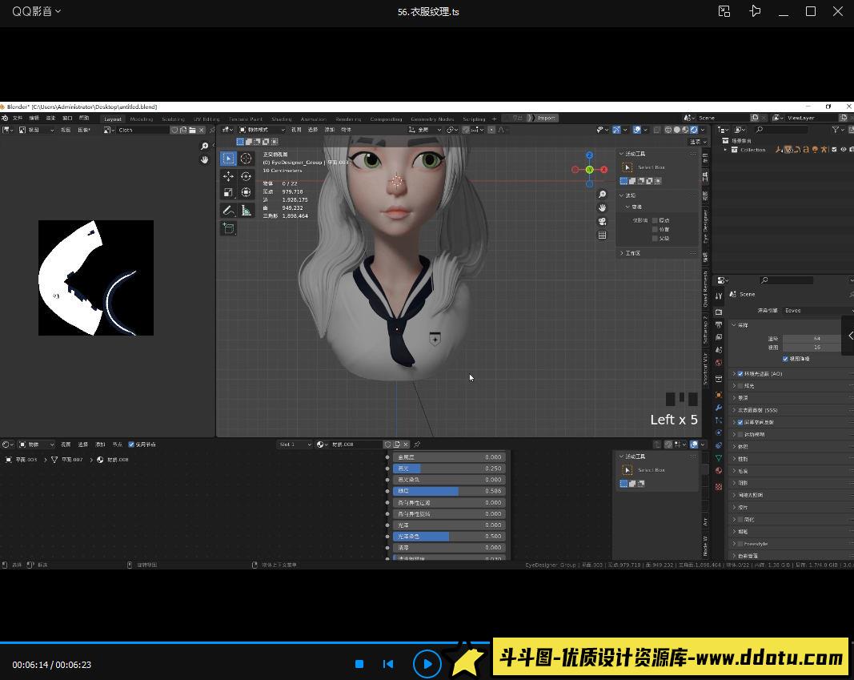Adjust 高光 specular slider 0.250
The width and height of the screenshot is (854, 680).
tap(449, 468)
